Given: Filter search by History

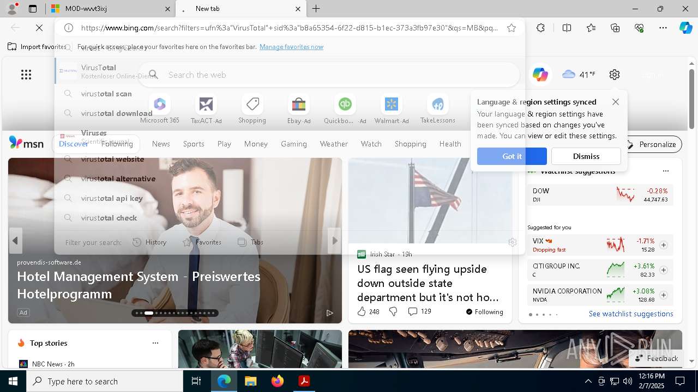Looking at the screenshot, I should (x=150, y=242).
